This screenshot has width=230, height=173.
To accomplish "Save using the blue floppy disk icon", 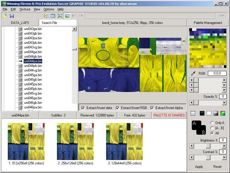I will 12,16.
